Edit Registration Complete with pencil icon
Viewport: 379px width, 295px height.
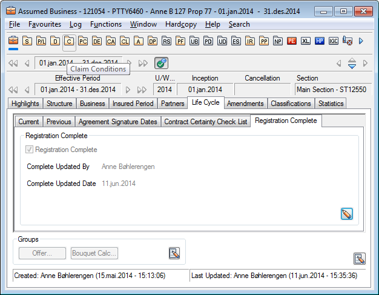pos(347,214)
